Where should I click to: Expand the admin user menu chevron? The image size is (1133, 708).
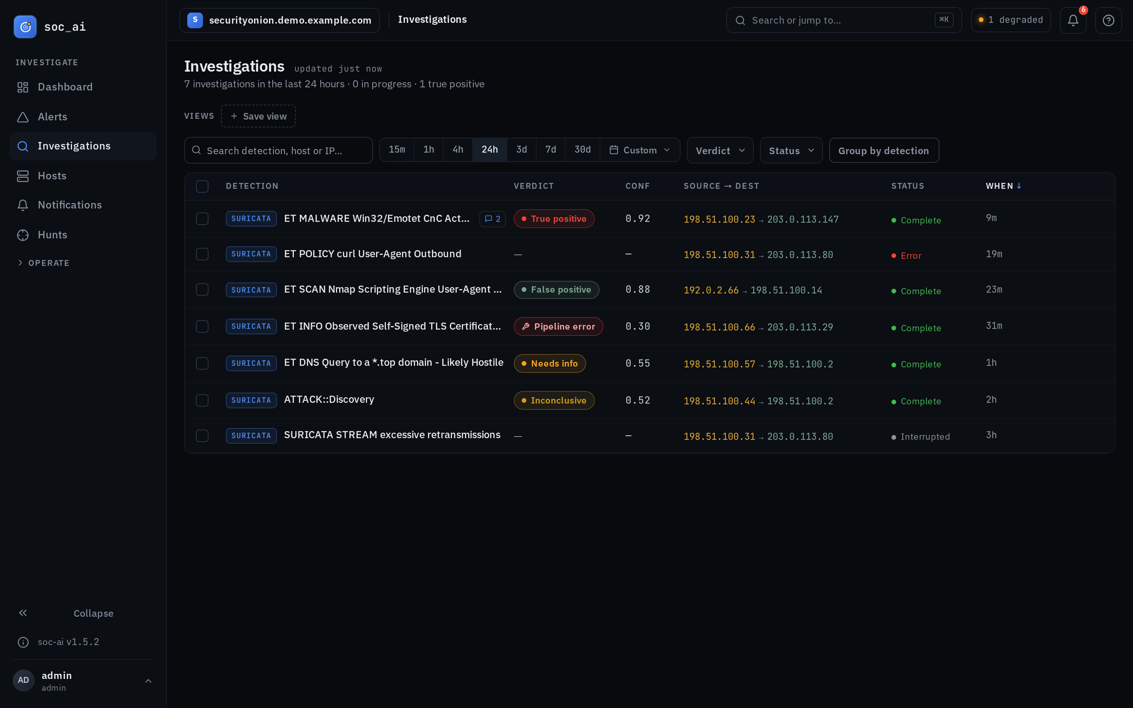pos(148,680)
